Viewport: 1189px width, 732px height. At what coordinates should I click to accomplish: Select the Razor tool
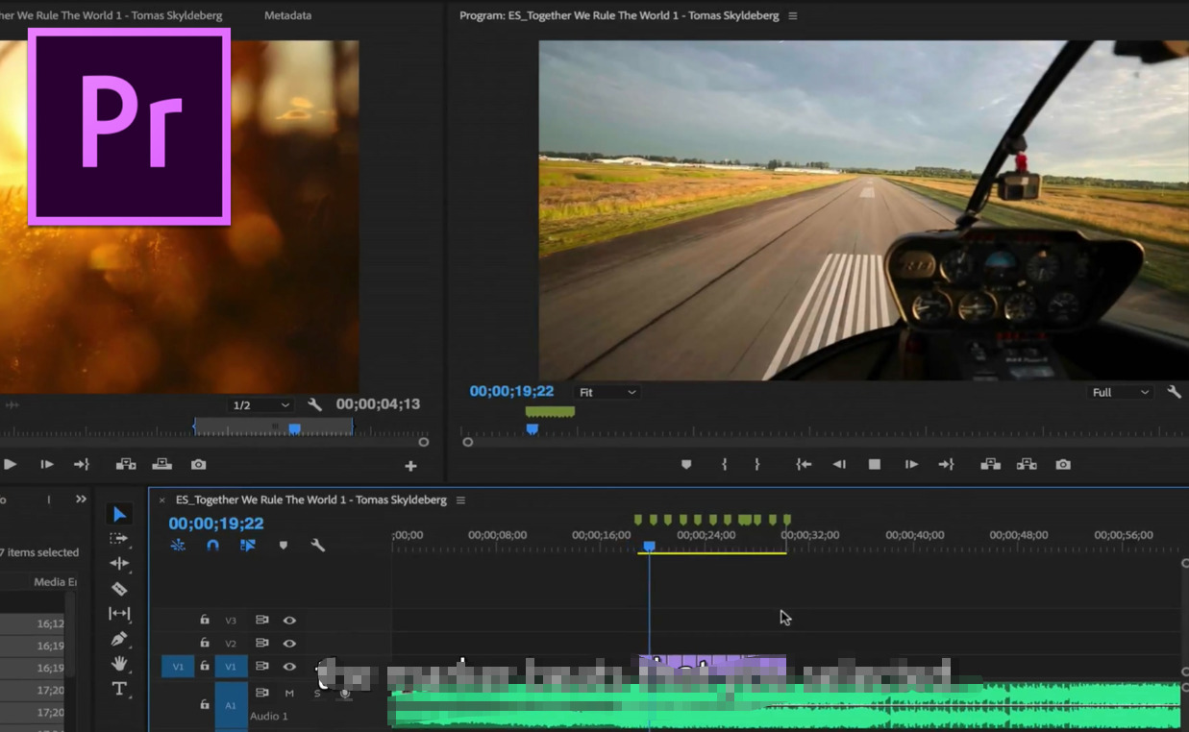[x=119, y=589]
